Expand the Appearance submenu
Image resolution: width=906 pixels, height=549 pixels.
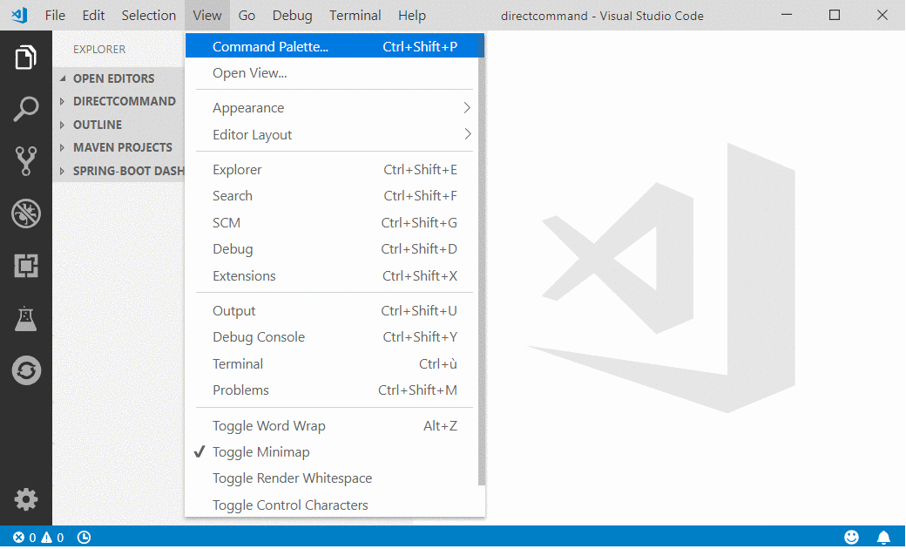(x=335, y=108)
